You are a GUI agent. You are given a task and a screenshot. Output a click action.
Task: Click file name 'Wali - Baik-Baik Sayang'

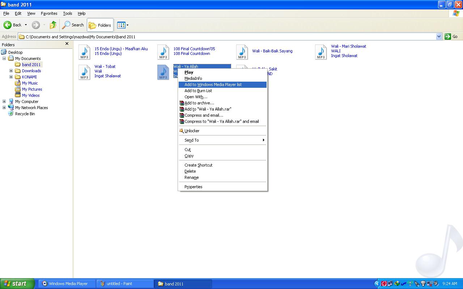272,51
